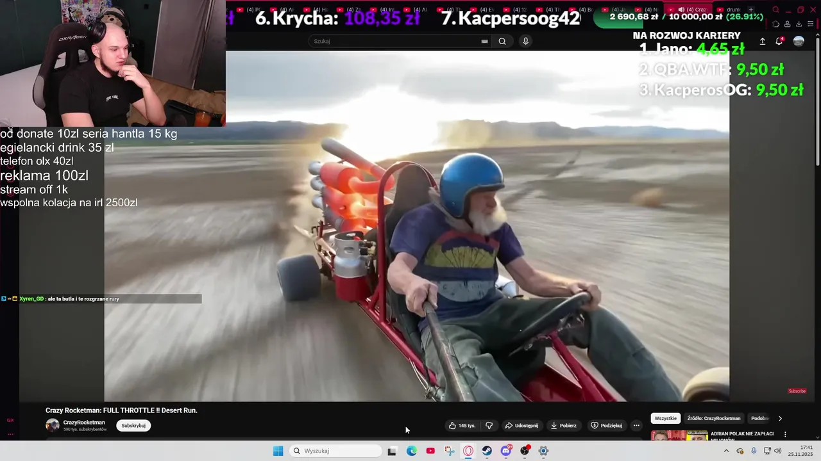
Task: Share the video via Udostępnij
Action: pos(521,425)
